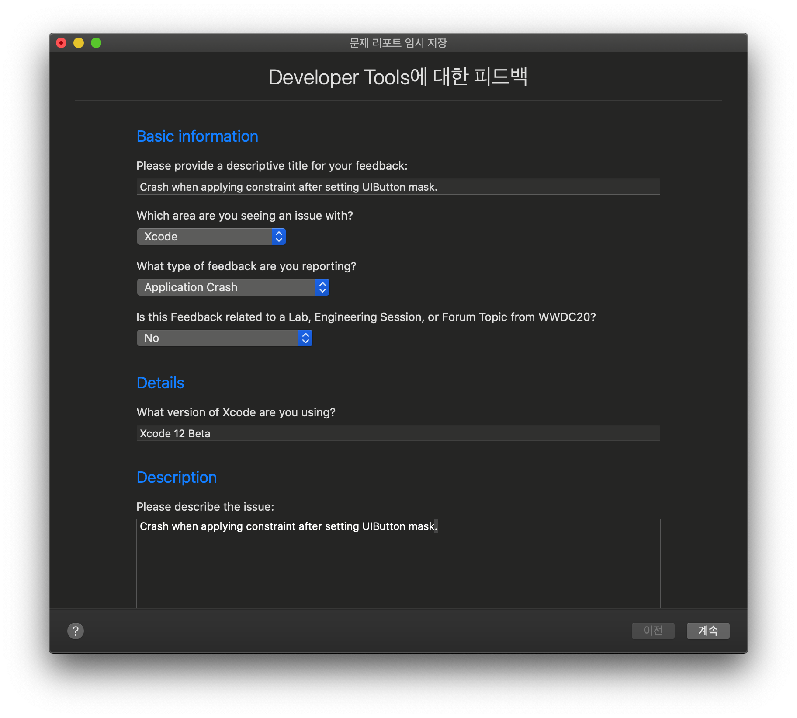Click the 'Details' section heading
Viewport: 797px width, 718px height.
[x=160, y=383]
